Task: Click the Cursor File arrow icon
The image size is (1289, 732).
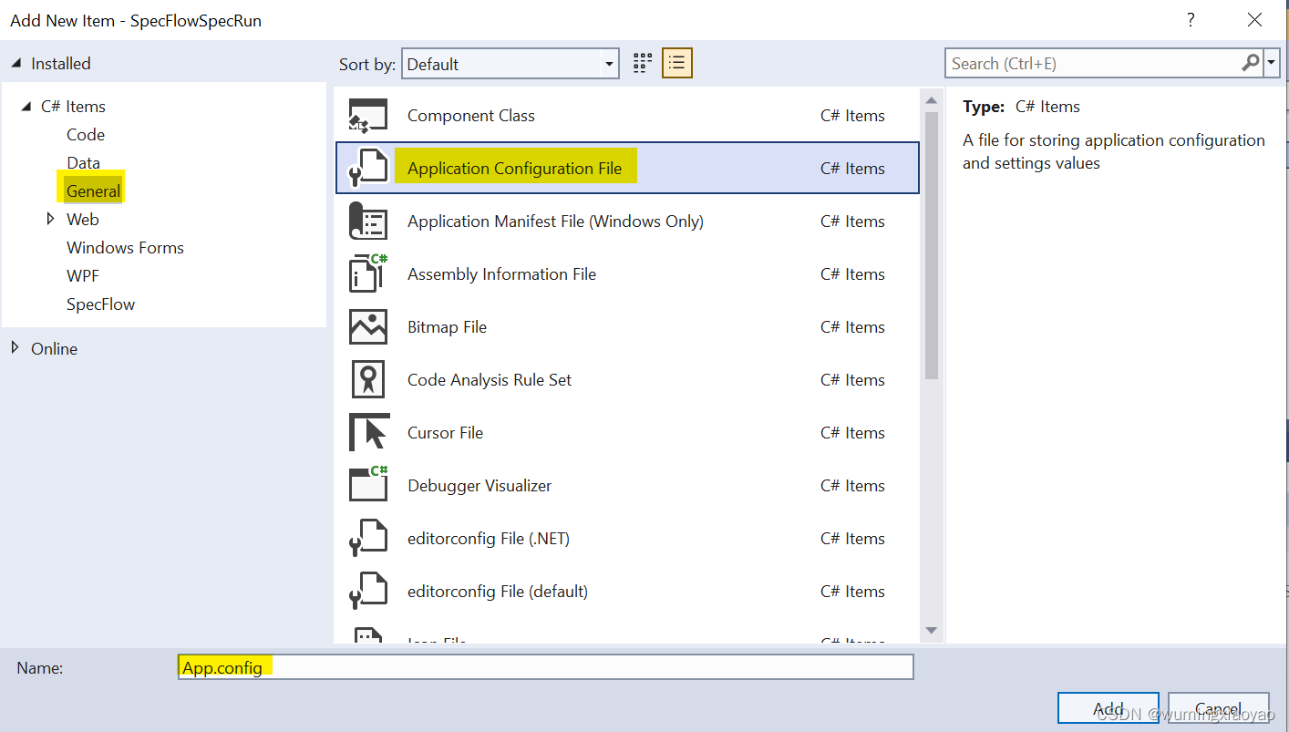Action: 368,433
